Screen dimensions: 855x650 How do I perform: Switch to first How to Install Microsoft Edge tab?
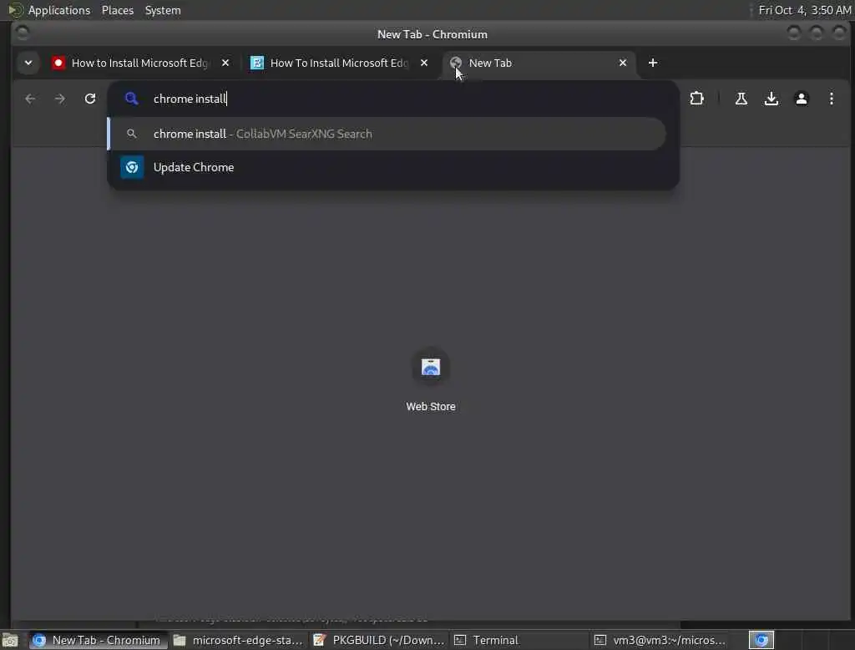pyautogui.click(x=139, y=63)
